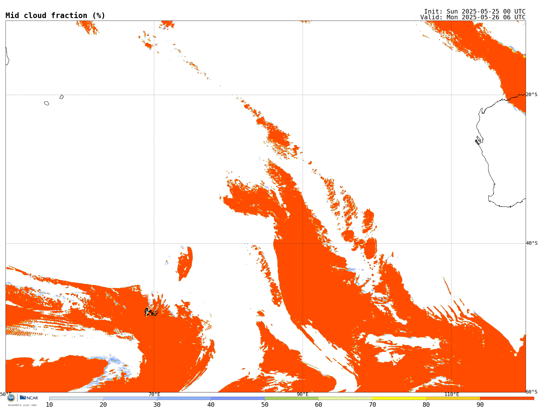Click the colorbar label '10'
Image resolution: width=542 pixels, height=408 pixels.
pyautogui.click(x=49, y=405)
